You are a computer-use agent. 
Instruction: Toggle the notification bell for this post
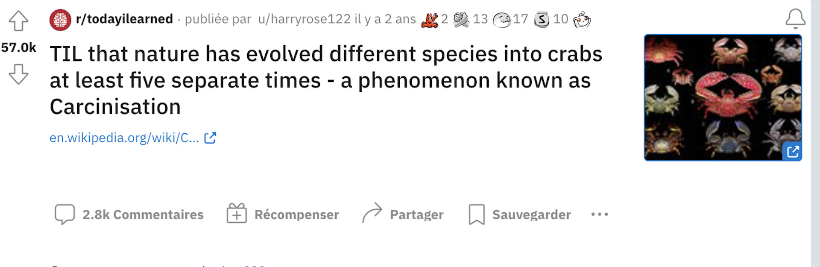click(795, 19)
